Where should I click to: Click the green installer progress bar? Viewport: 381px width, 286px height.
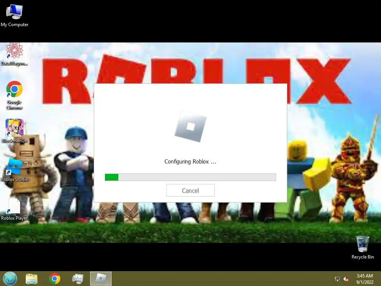tap(190, 177)
